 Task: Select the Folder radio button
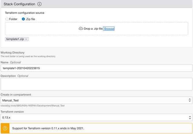7,19
